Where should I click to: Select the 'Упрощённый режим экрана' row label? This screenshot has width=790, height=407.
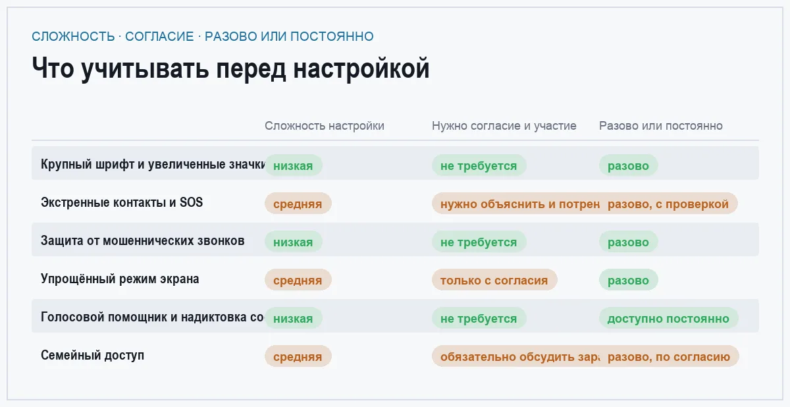120,279
